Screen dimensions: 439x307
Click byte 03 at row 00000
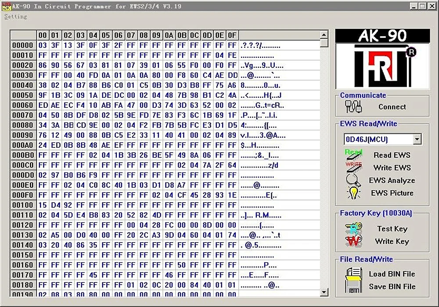click(43, 45)
